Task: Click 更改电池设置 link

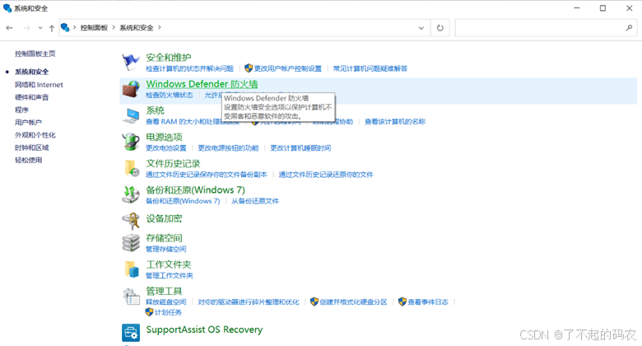Action: (x=165, y=148)
